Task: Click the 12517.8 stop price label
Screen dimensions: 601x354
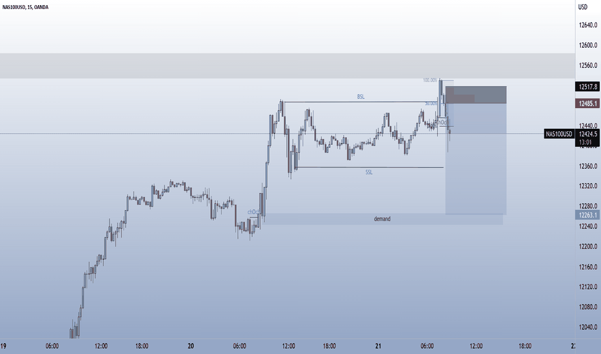Action: click(x=588, y=87)
